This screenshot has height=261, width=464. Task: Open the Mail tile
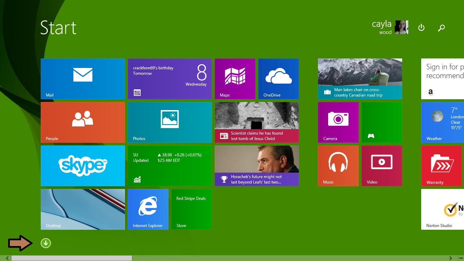[x=83, y=79]
